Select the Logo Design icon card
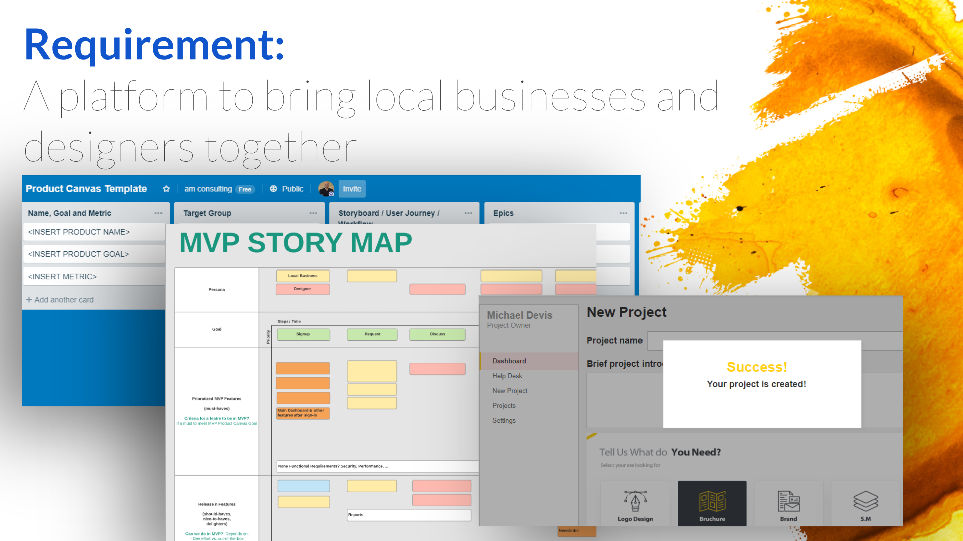 [x=635, y=504]
